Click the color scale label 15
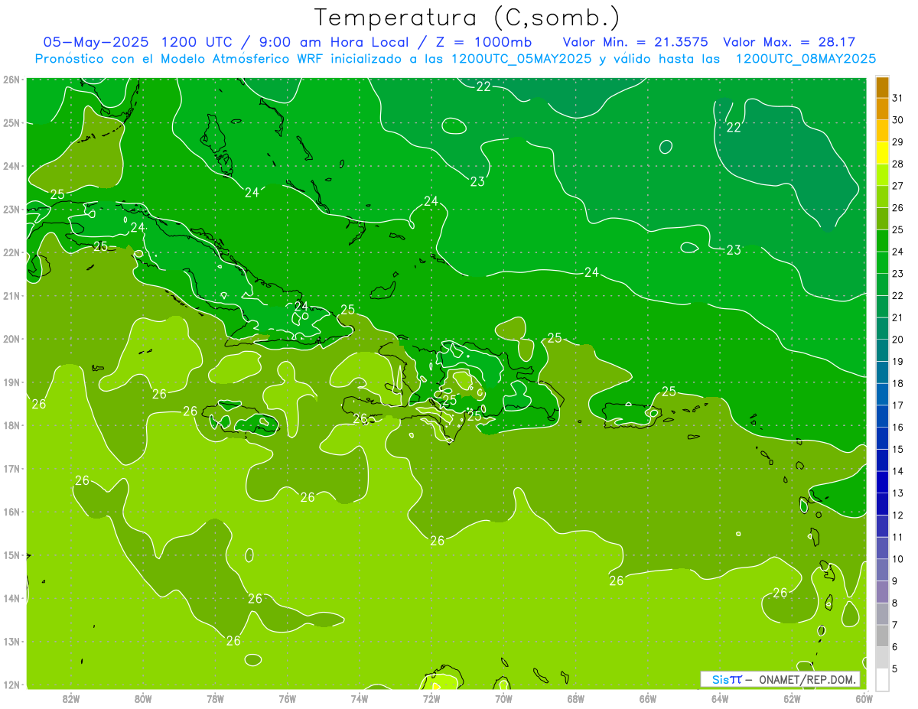This screenshot has width=918, height=709. [897, 449]
